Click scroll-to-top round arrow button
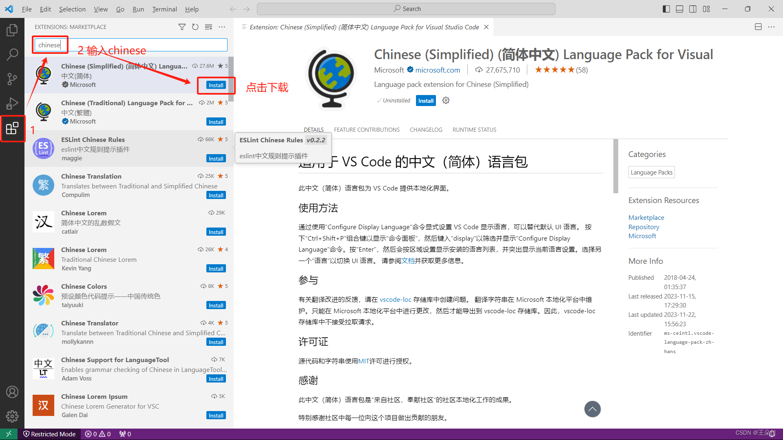This screenshot has height=440, width=783. [593, 409]
